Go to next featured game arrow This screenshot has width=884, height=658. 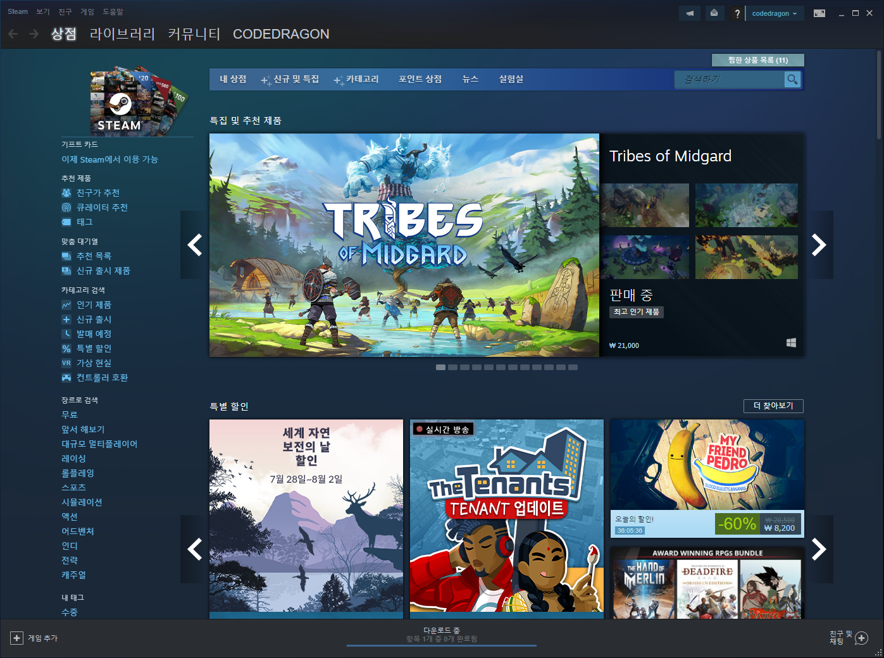pyautogui.click(x=819, y=245)
